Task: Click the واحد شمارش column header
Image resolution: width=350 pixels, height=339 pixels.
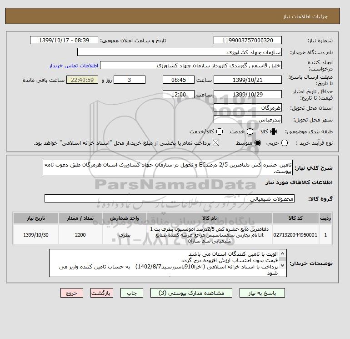Action: pos(125,218)
